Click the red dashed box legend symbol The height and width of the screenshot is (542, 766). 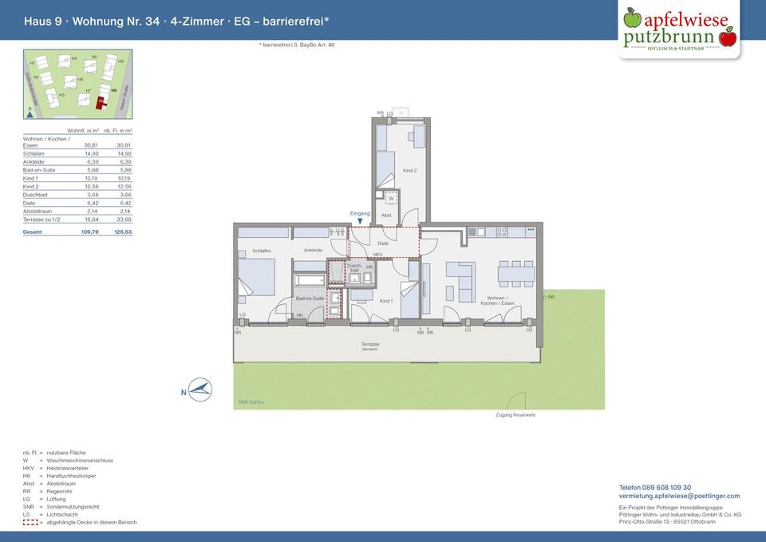(30, 522)
